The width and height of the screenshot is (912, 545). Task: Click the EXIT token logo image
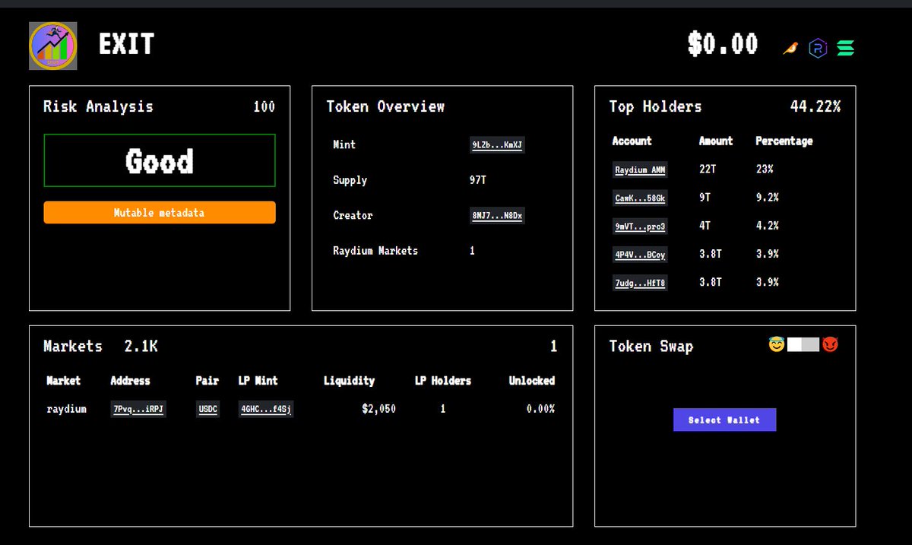(53, 46)
